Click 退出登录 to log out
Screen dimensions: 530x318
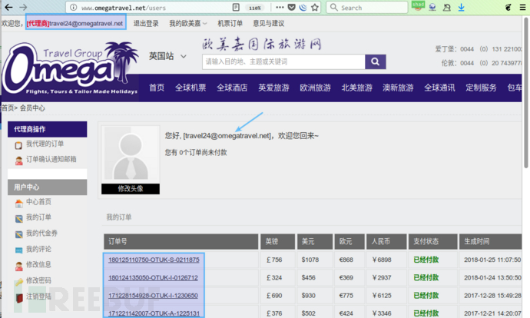click(x=146, y=23)
